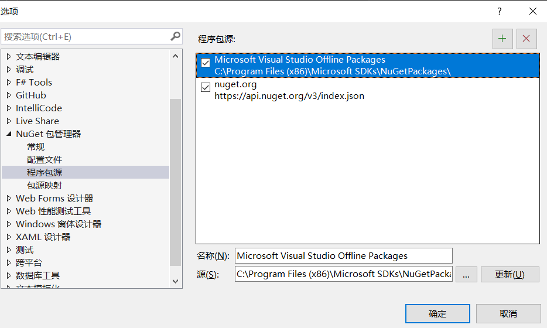The image size is (547, 328).
Task: Select the nuget.org source row
Action: [x=368, y=90]
